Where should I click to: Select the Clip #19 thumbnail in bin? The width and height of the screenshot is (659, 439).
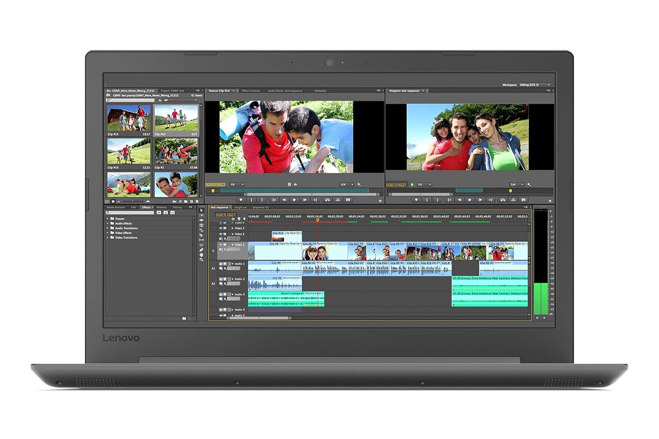(x=128, y=151)
